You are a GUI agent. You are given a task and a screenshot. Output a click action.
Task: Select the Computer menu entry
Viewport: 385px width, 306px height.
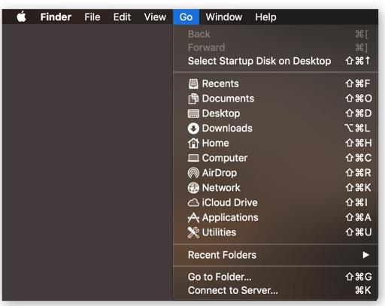click(x=275, y=158)
